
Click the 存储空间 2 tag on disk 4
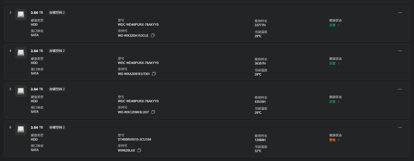(x=57, y=51)
